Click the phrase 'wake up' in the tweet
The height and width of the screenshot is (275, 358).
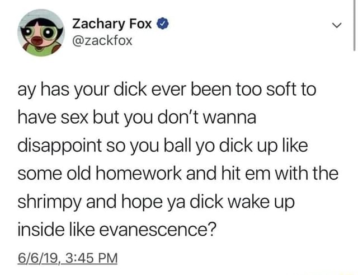click(260, 203)
